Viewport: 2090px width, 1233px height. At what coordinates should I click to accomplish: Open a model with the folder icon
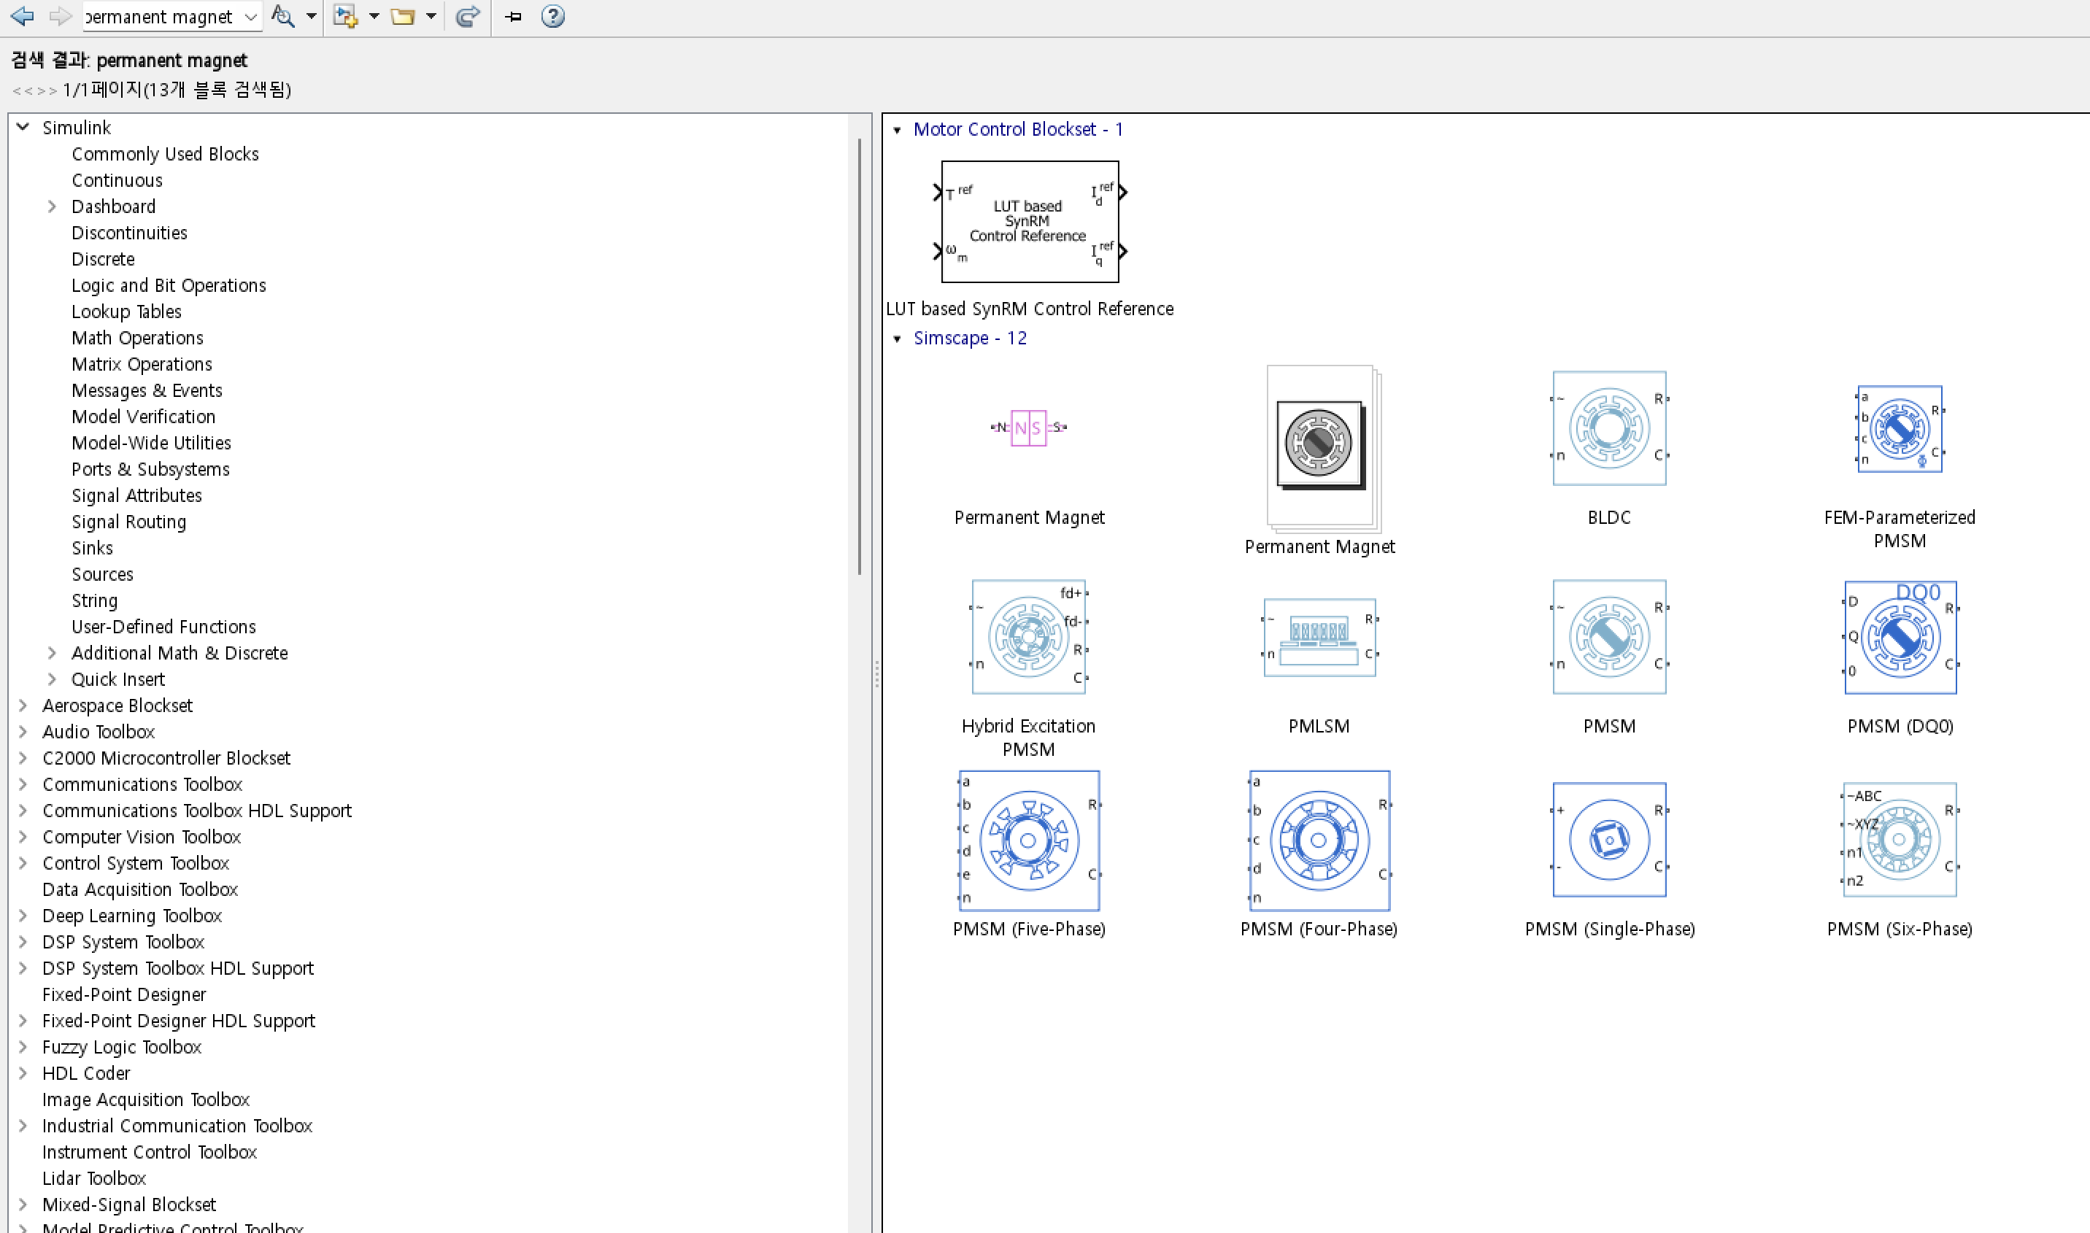[403, 16]
